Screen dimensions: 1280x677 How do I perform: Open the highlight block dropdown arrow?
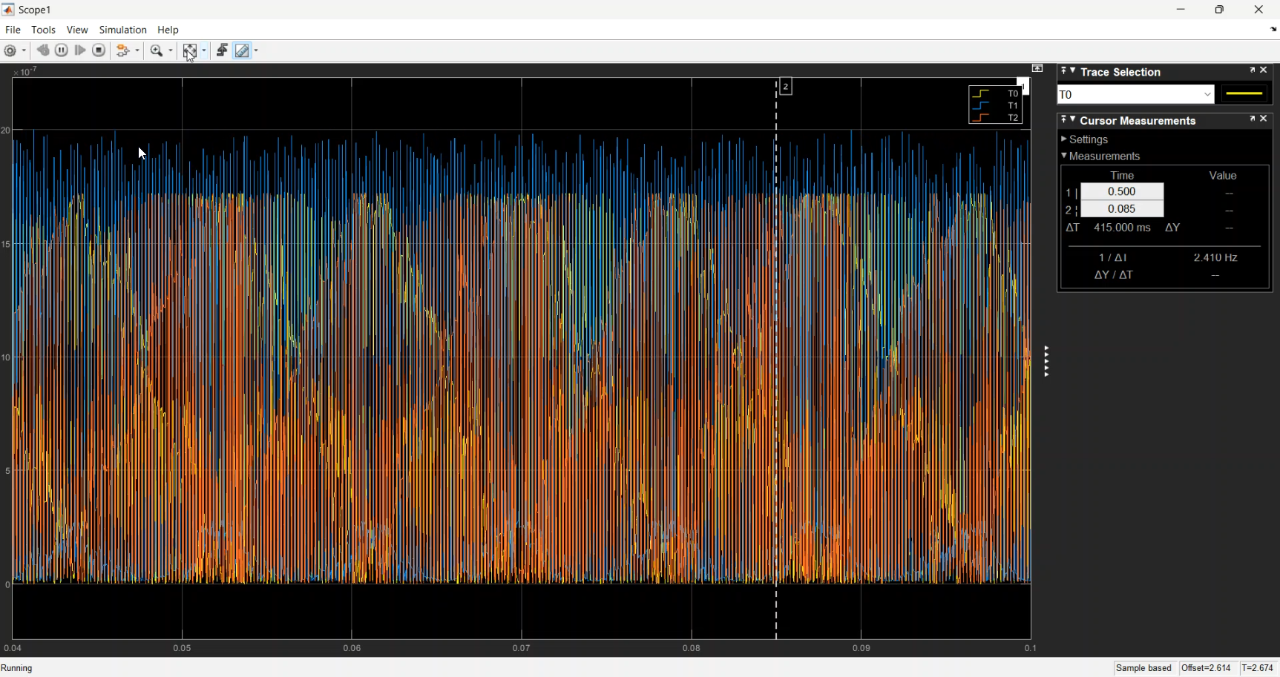(138, 51)
